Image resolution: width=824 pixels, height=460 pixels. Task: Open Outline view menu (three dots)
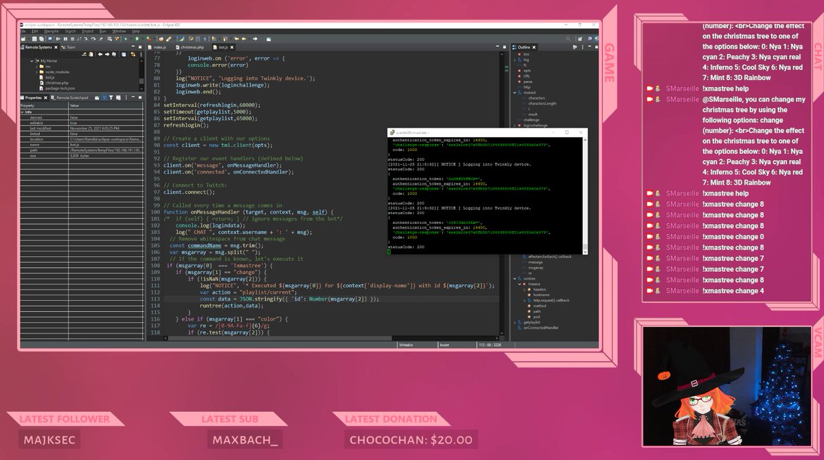tap(582, 47)
